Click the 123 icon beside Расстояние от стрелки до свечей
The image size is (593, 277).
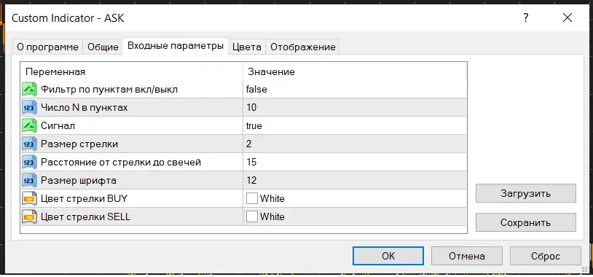[29, 162]
